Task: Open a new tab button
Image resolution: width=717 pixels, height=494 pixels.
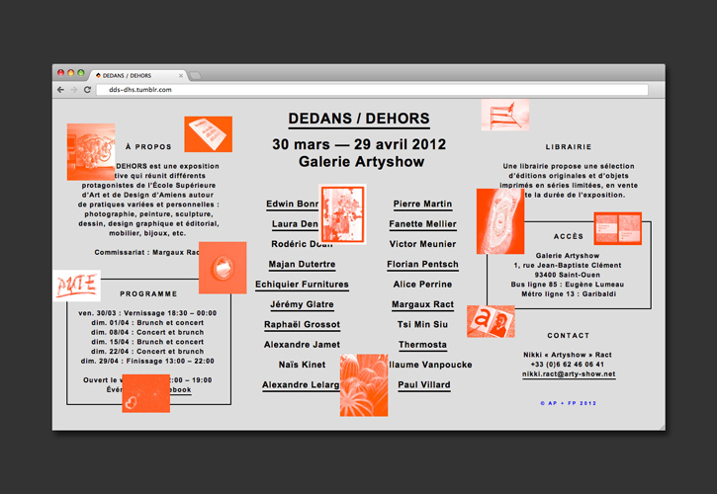Action: click(x=195, y=76)
